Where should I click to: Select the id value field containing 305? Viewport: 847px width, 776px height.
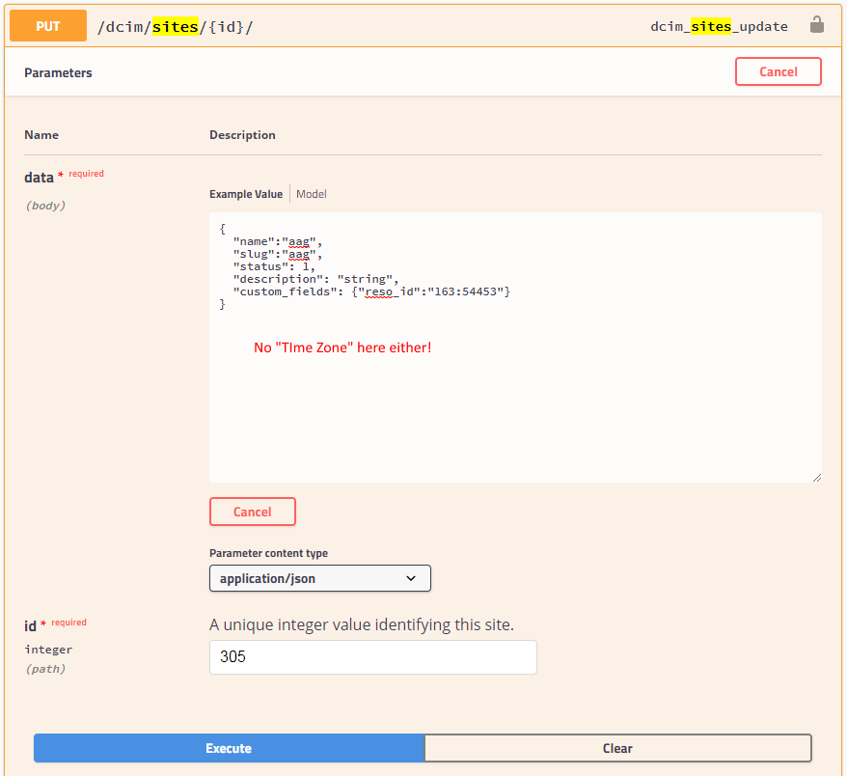372,656
